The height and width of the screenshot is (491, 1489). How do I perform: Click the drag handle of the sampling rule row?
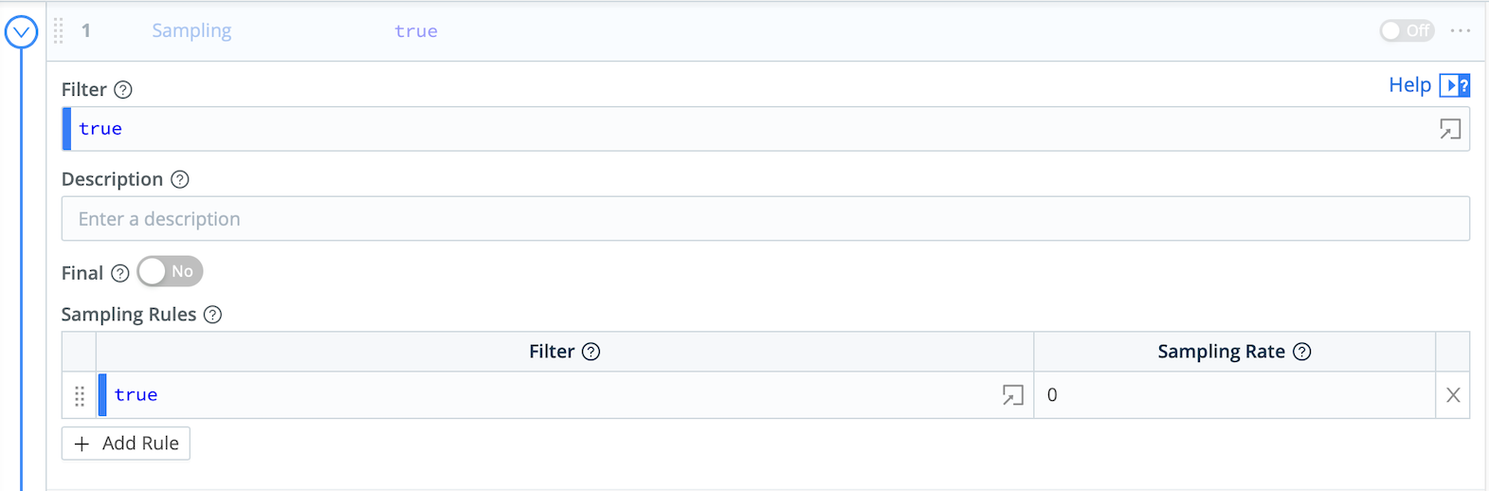click(80, 395)
